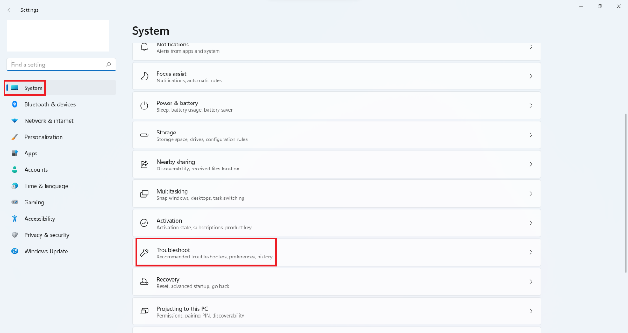The image size is (628, 333).
Task: Click 'Alerts from apps and system' text
Action: 188,51
